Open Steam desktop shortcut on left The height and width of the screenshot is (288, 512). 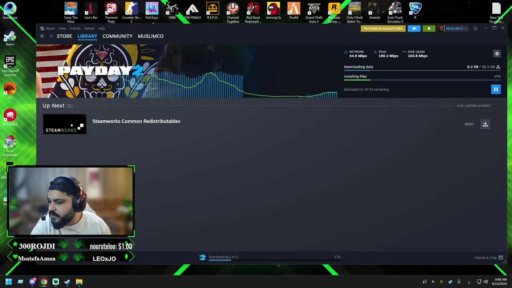[10, 38]
